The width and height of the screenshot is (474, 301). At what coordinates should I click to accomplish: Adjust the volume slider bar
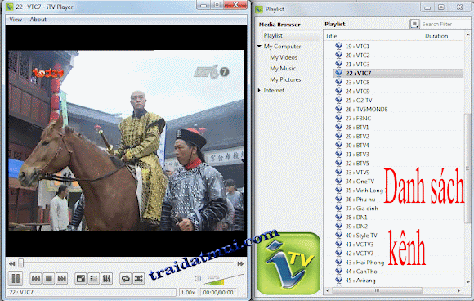coord(224,280)
